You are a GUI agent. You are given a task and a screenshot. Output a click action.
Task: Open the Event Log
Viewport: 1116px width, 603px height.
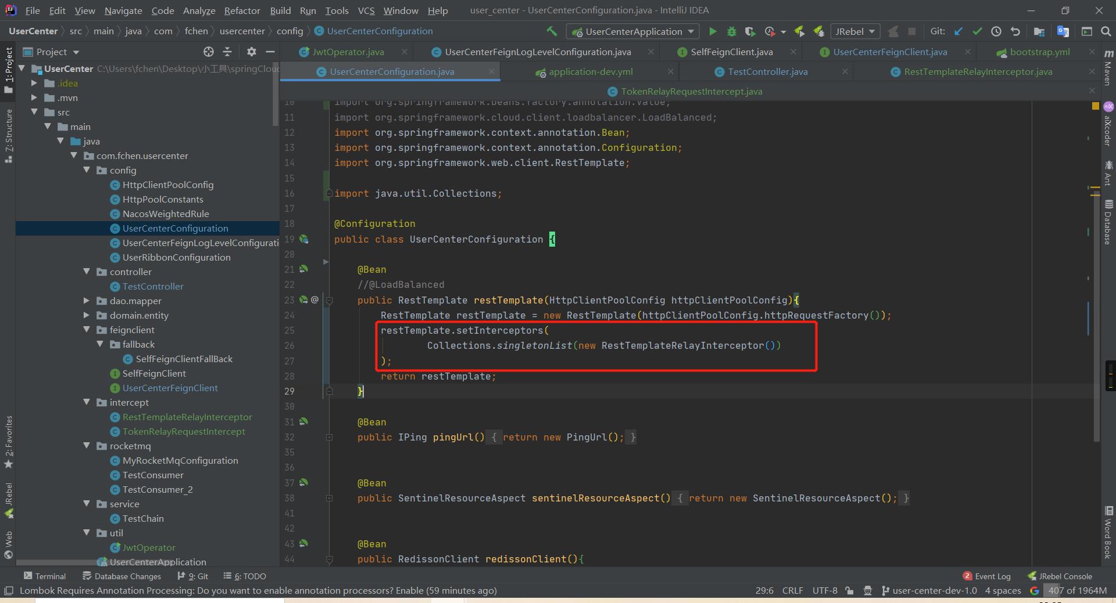(986, 576)
